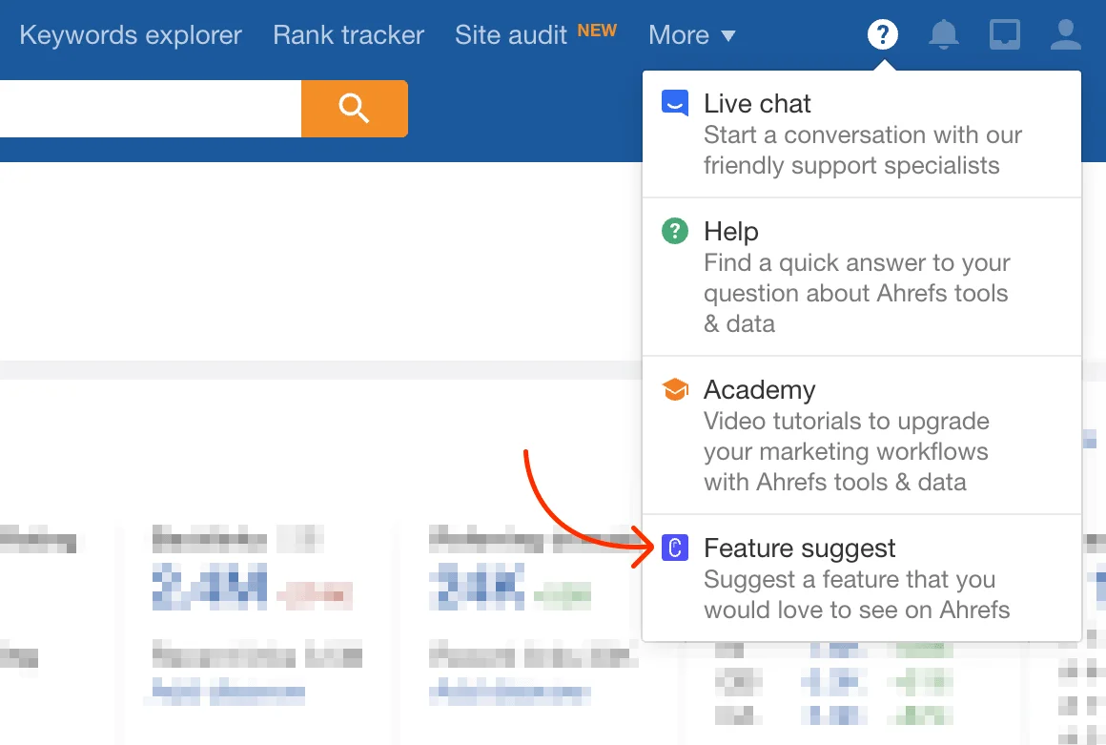
Task: Click the notifications bell icon
Action: tap(943, 33)
